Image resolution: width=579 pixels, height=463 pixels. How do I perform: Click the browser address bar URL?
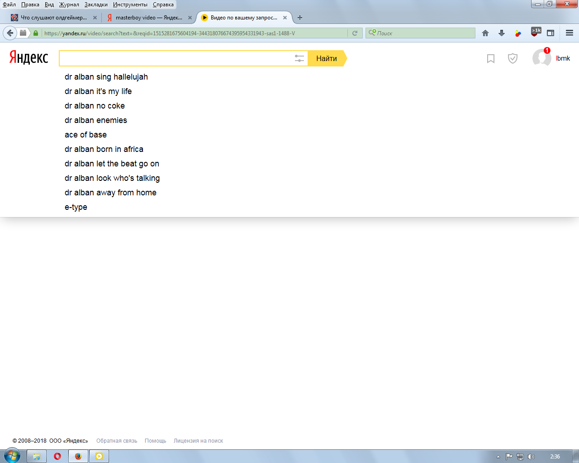195,33
